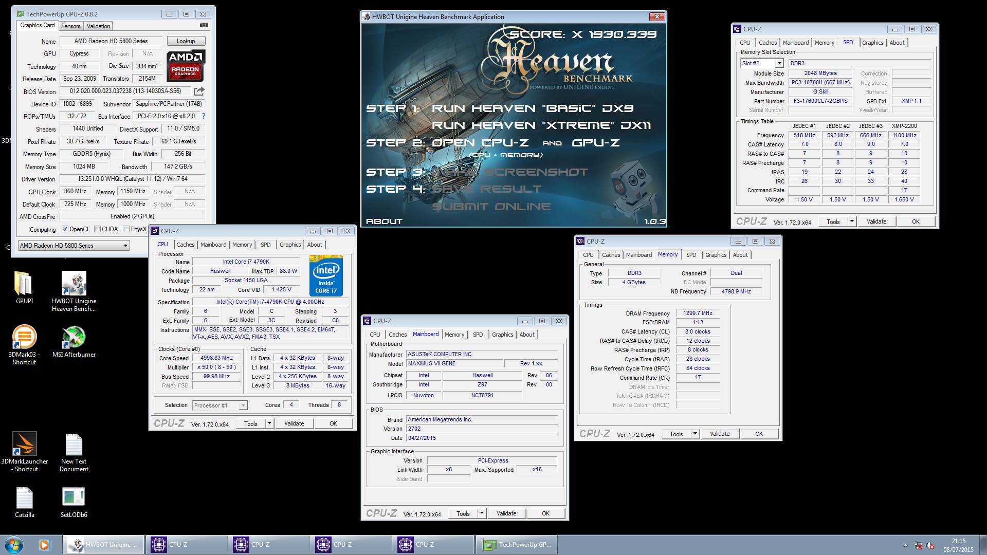Open About tab in Memory window
The height and width of the screenshot is (555, 987).
[740, 255]
